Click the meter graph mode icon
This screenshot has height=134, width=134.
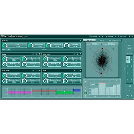pyautogui.click(x=86, y=90)
